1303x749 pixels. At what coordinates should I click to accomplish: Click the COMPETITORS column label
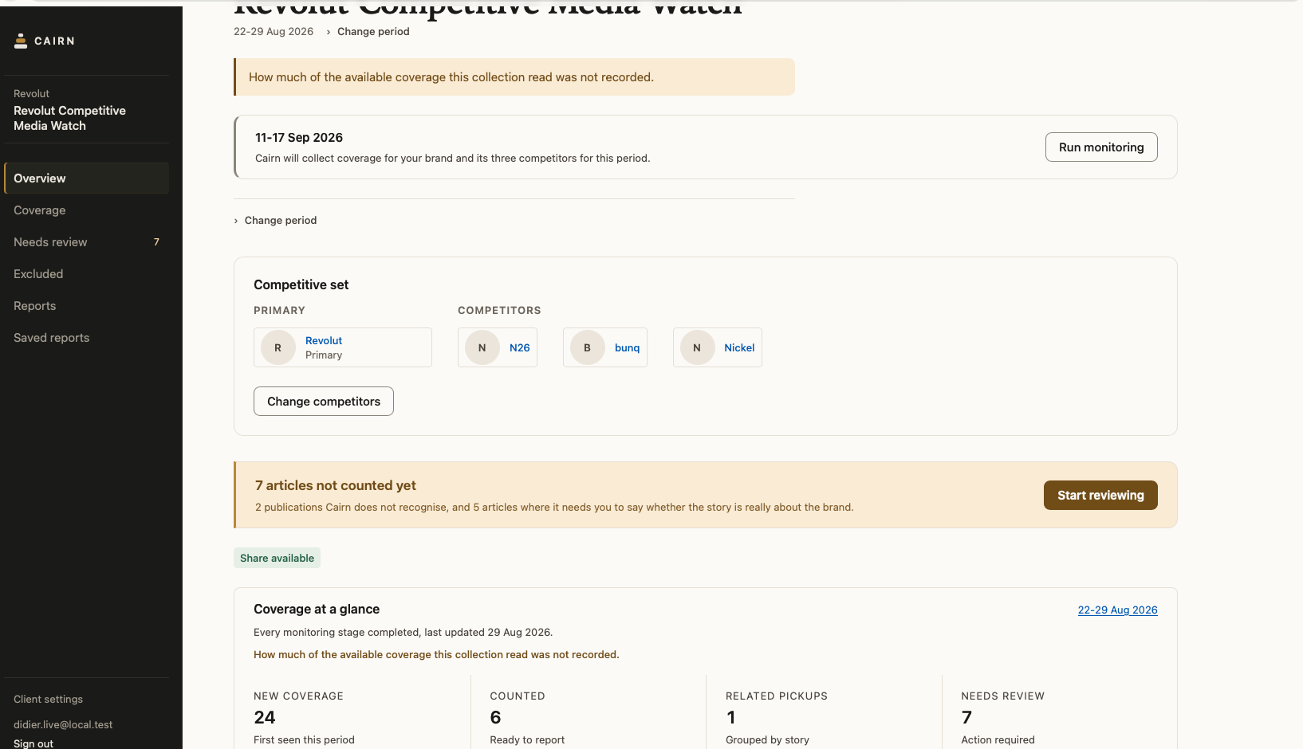[499, 311]
